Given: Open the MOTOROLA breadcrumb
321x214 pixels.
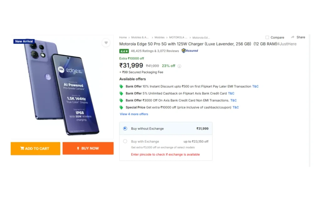Looking at the screenshot, I should [x=178, y=38].
